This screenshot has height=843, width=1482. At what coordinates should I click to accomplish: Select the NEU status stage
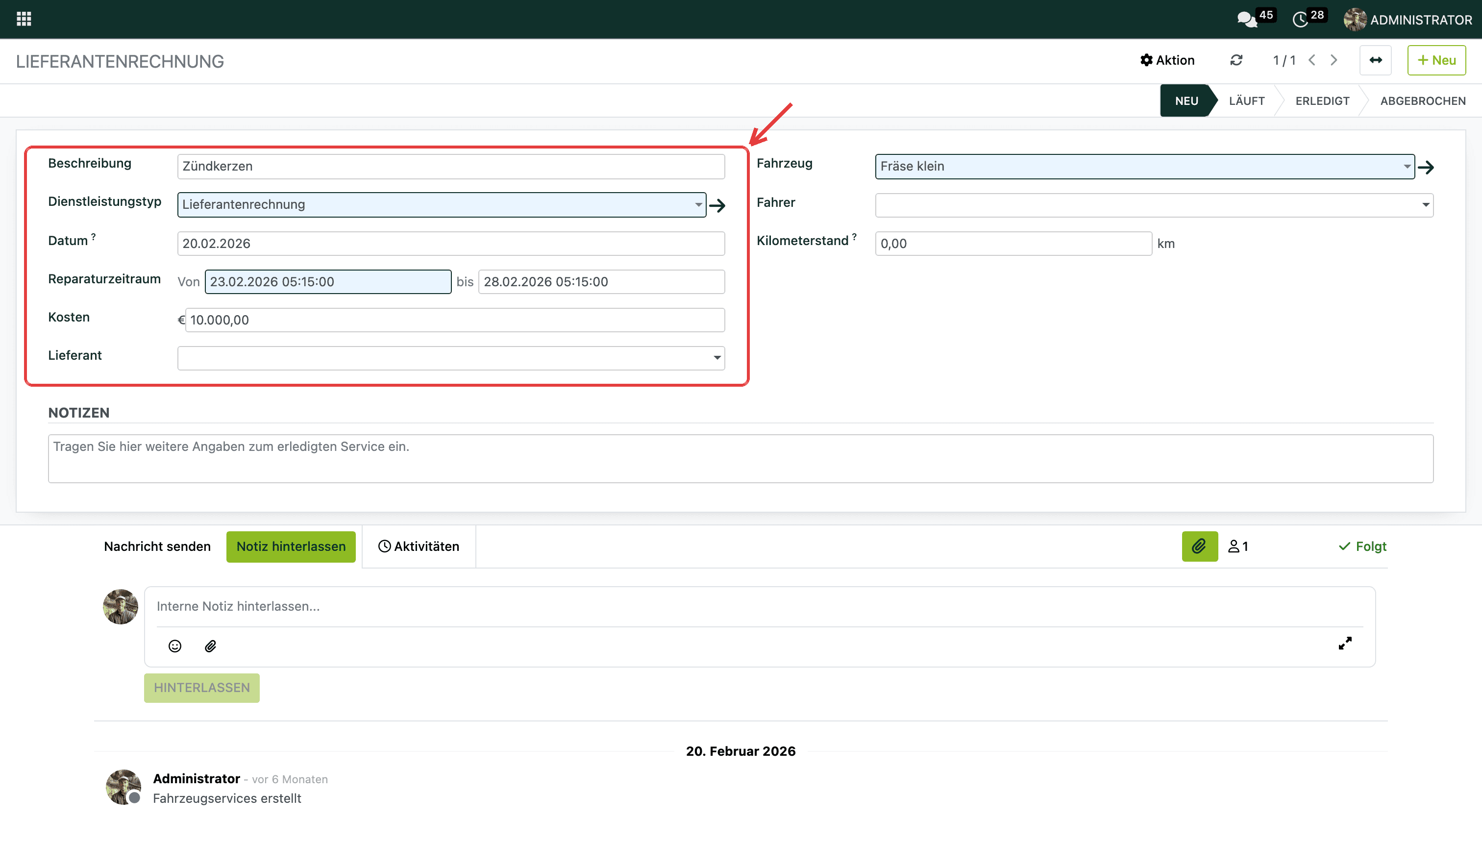point(1186,101)
